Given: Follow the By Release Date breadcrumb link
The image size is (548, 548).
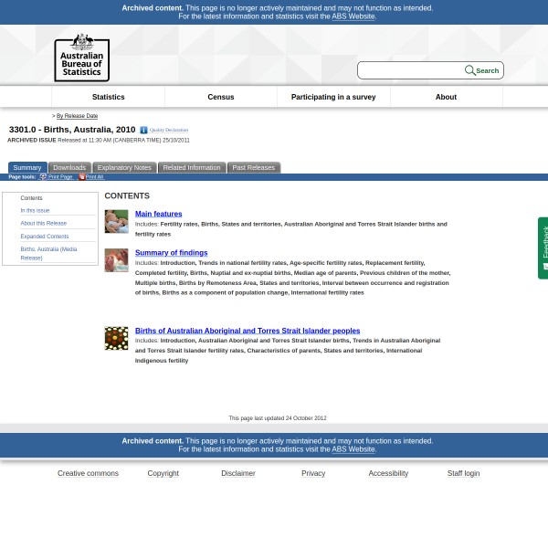Looking at the screenshot, I should tap(77, 116).
